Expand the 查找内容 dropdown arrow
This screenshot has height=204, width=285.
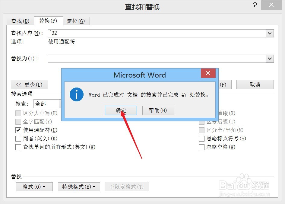coord(270,33)
